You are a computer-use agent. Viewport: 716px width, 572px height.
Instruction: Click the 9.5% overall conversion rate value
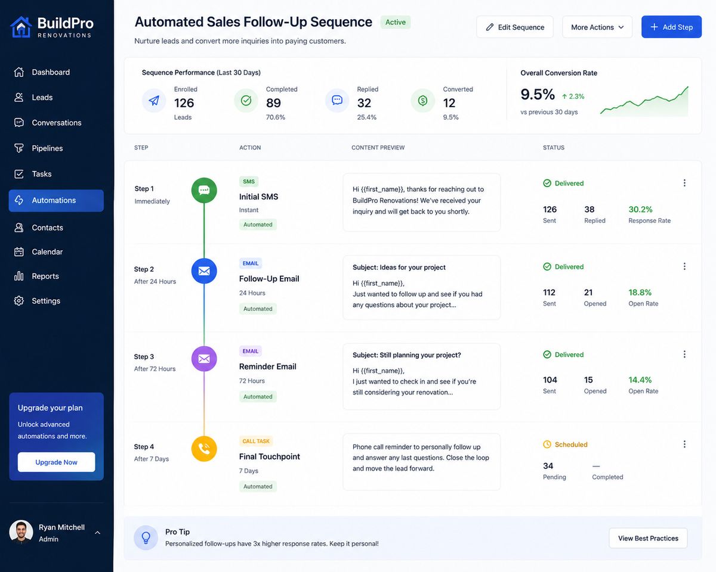[x=538, y=95]
